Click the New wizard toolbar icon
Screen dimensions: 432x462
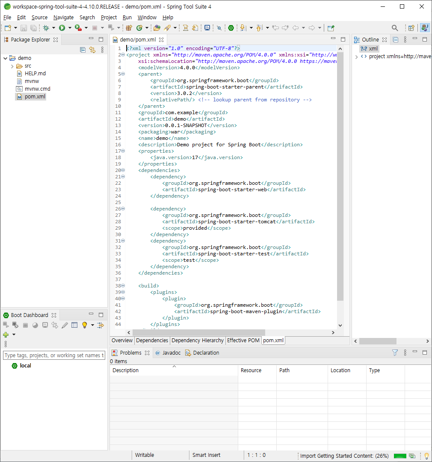pos(8,28)
